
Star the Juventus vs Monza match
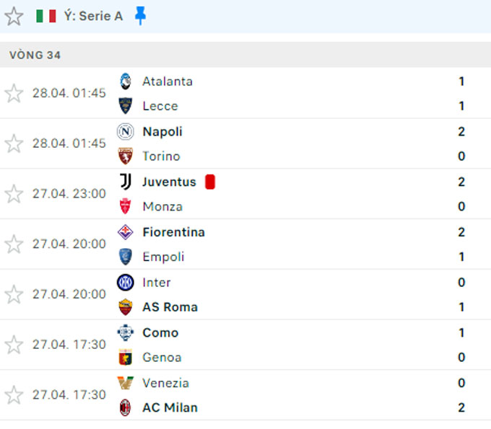tap(14, 194)
